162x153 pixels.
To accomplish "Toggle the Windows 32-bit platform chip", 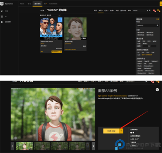I will [x=150, y=71].
